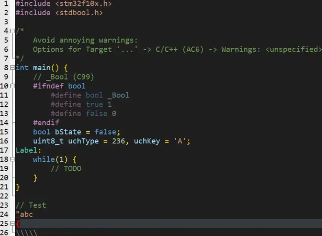This screenshot has width=322, height=236.
Task: Collapse the #ifndef fold at line 10
Action: click(x=12, y=86)
